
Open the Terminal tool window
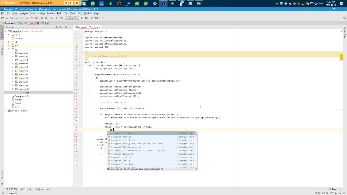26,189
